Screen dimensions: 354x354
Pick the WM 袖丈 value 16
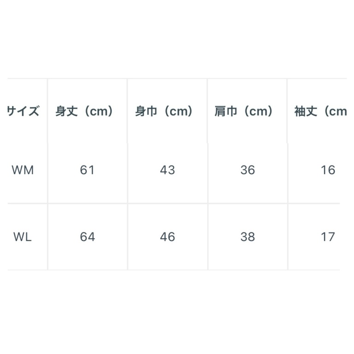[x=328, y=170]
